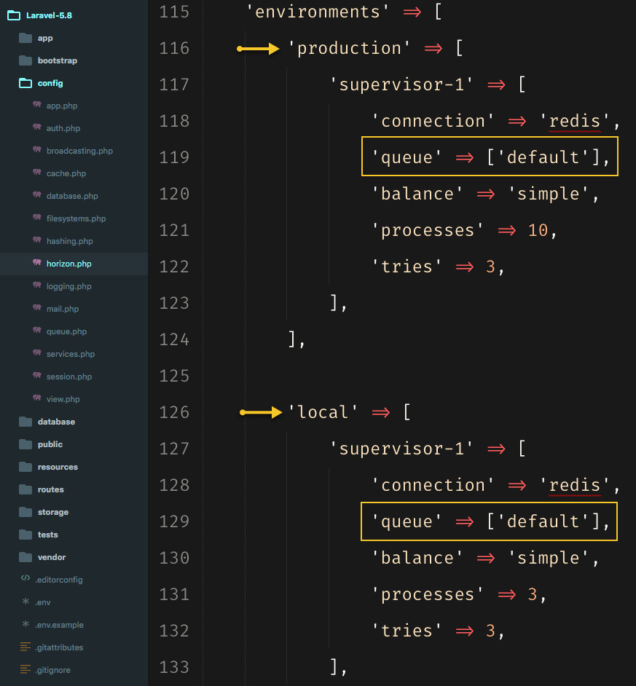
Task: Open the broadcasting.php file
Action: [79, 151]
